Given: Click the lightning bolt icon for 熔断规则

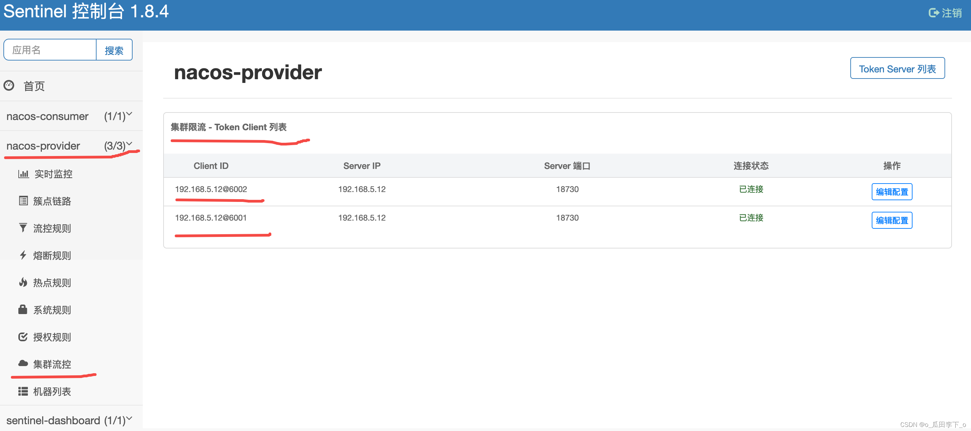Looking at the screenshot, I should [x=23, y=255].
